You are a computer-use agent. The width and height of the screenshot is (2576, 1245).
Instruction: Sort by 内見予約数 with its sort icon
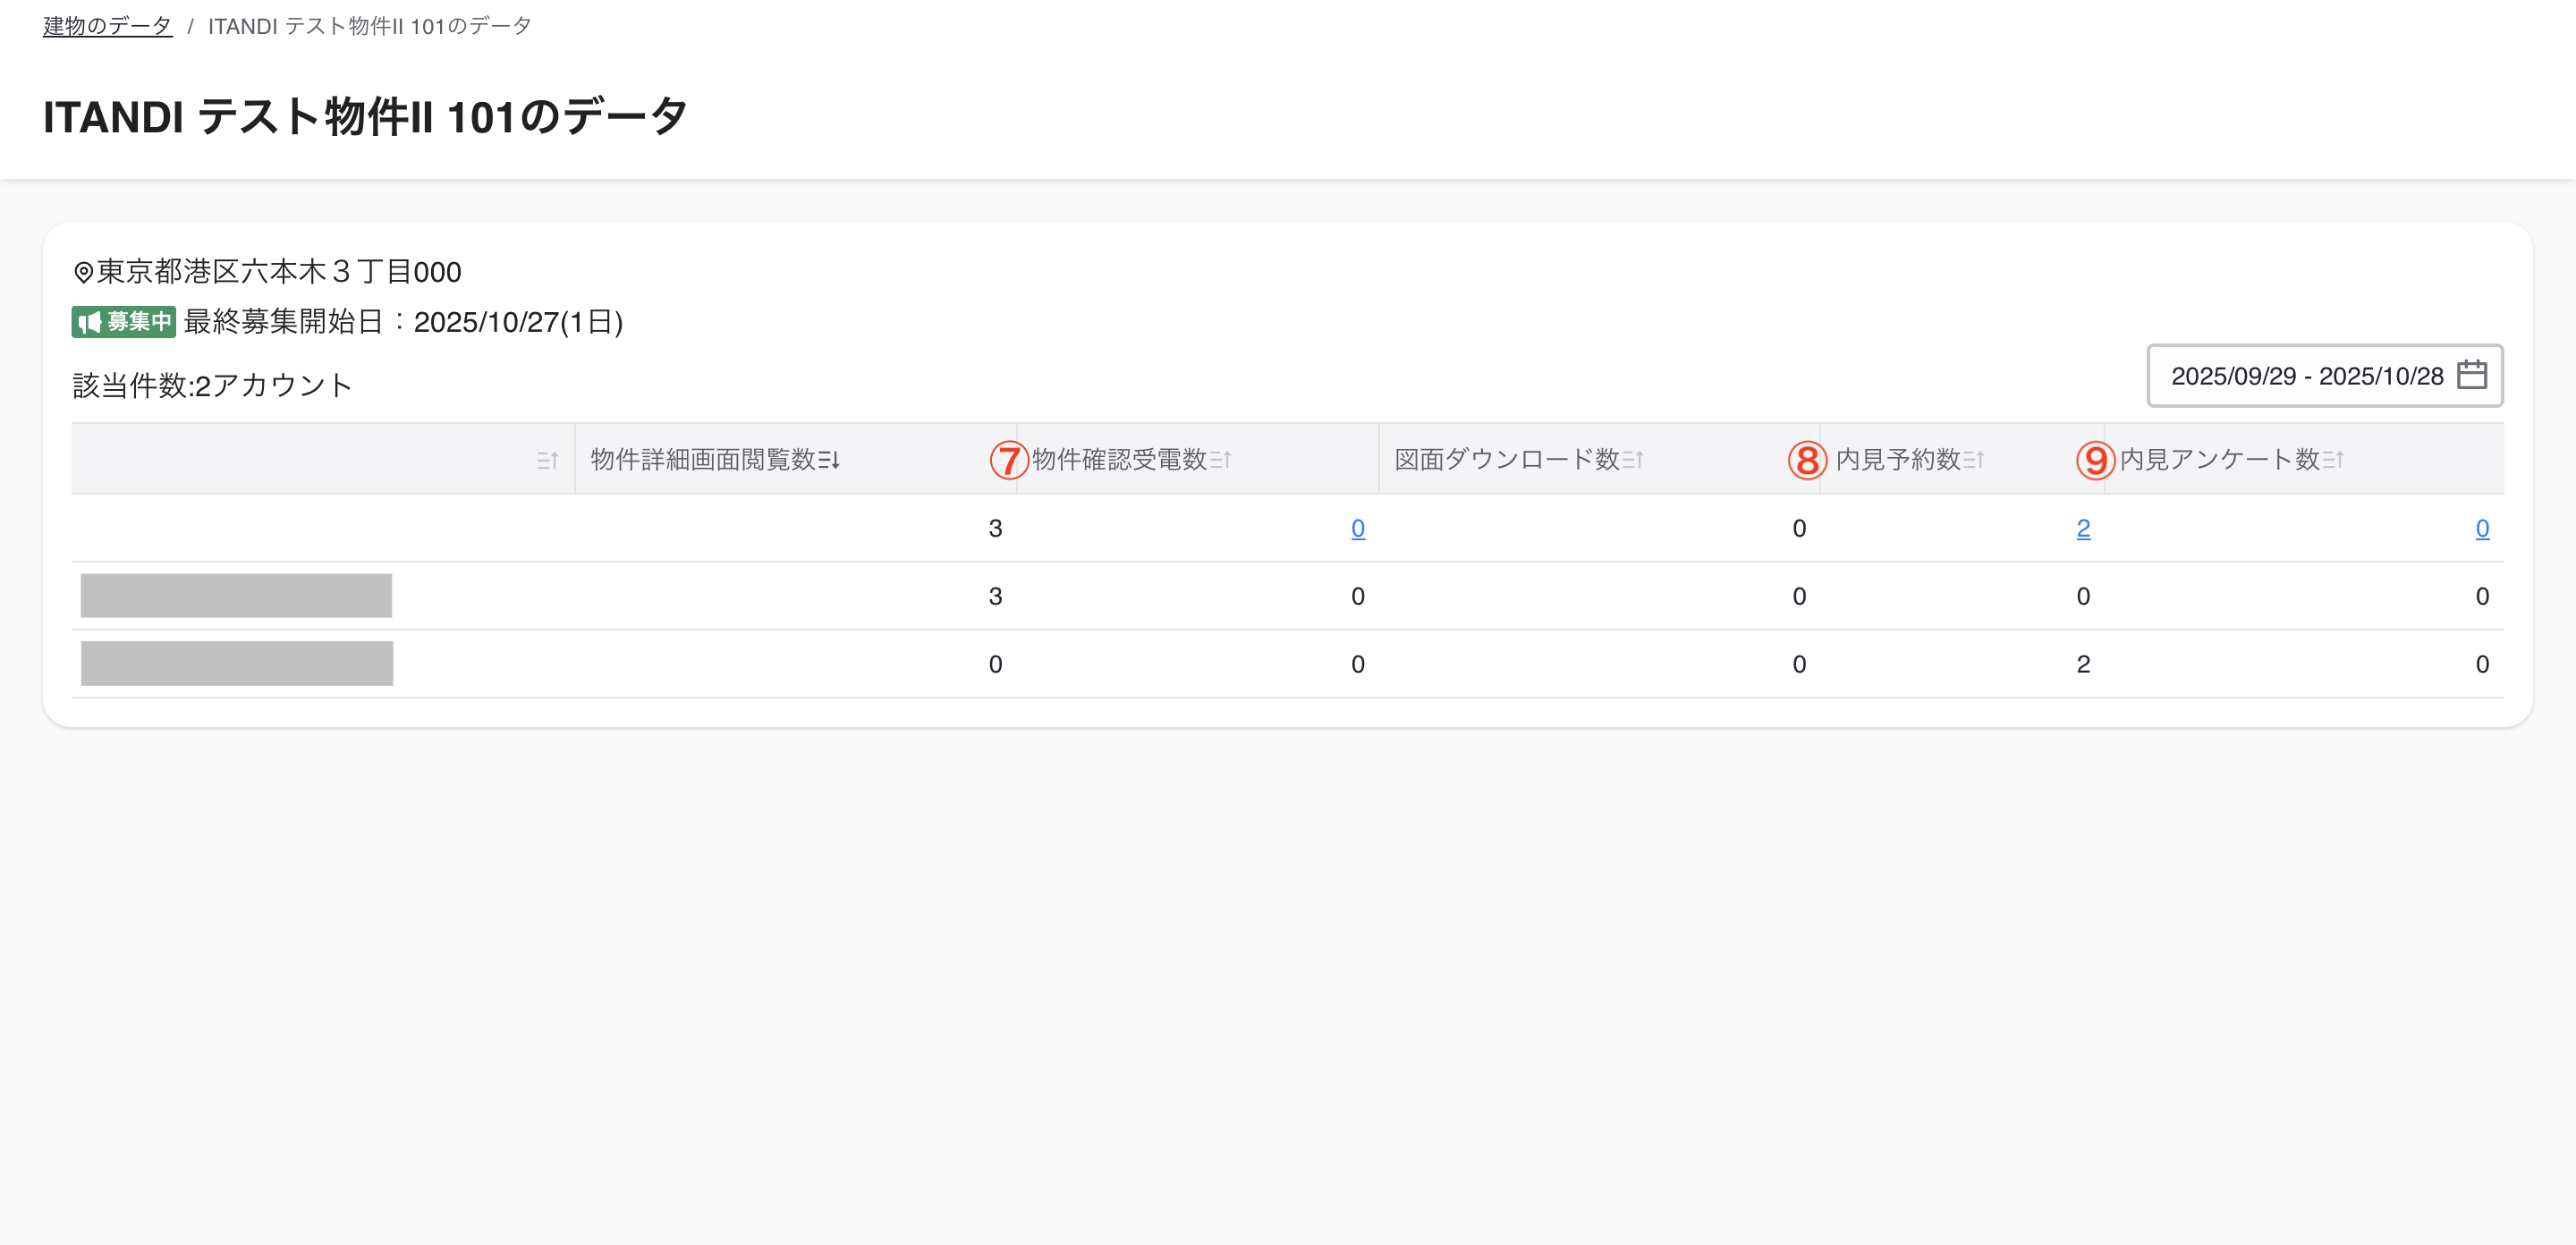(x=1974, y=460)
